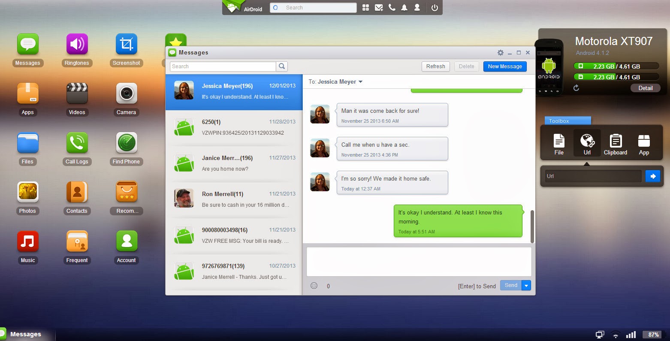Image resolution: width=670 pixels, height=341 pixels.
Task: Select the 6250(1) conversation
Action: tap(234, 128)
